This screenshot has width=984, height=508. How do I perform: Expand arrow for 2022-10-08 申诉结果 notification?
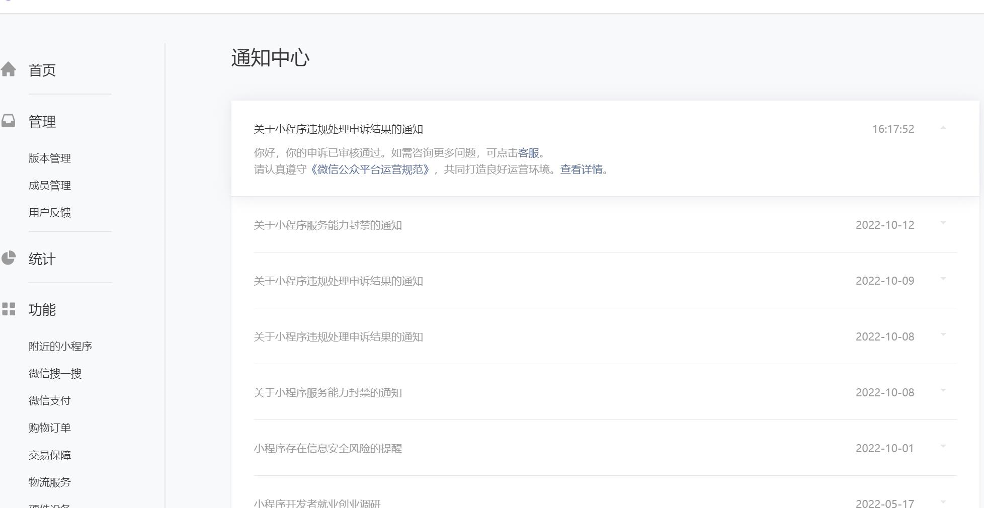[943, 334]
